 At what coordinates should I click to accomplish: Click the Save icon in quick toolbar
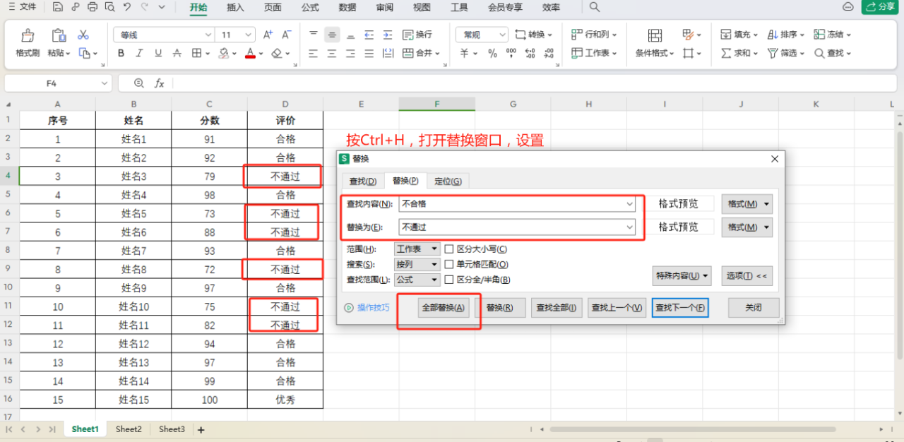[58, 7]
